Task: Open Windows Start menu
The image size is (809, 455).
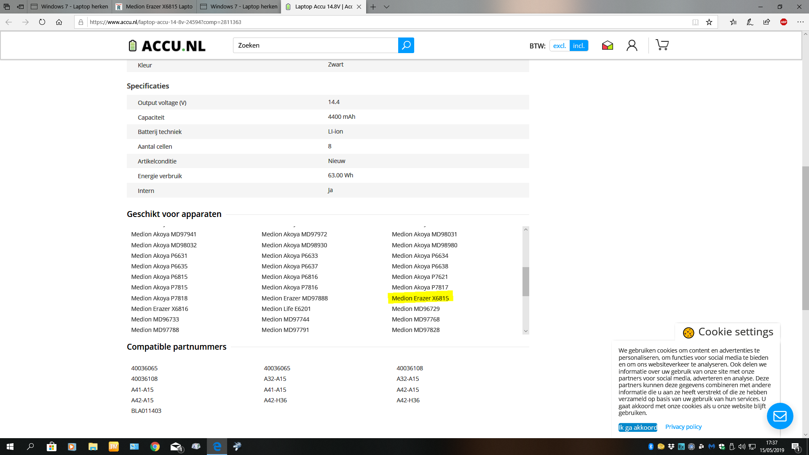Action: [x=10, y=447]
